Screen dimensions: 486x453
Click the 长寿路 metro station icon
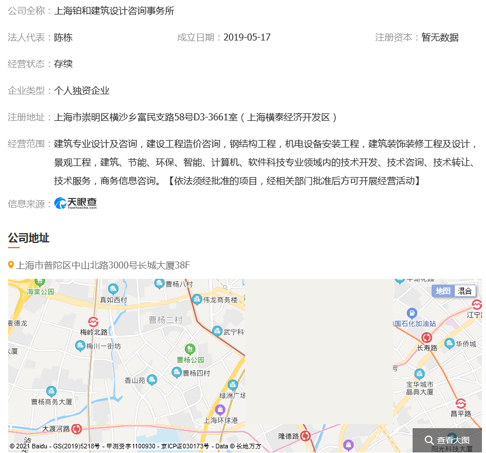pyautogui.click(x=427, y=337)
